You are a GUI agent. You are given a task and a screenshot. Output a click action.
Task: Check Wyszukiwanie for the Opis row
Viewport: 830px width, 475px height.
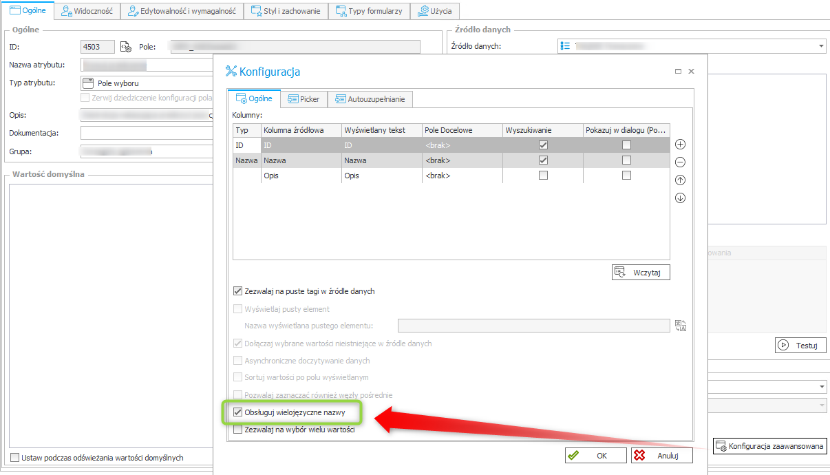544,176
